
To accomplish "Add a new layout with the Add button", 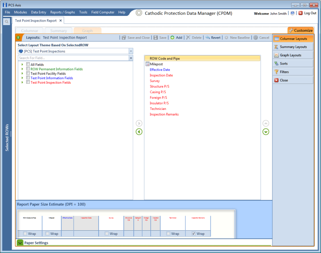I will pos(176,37).
